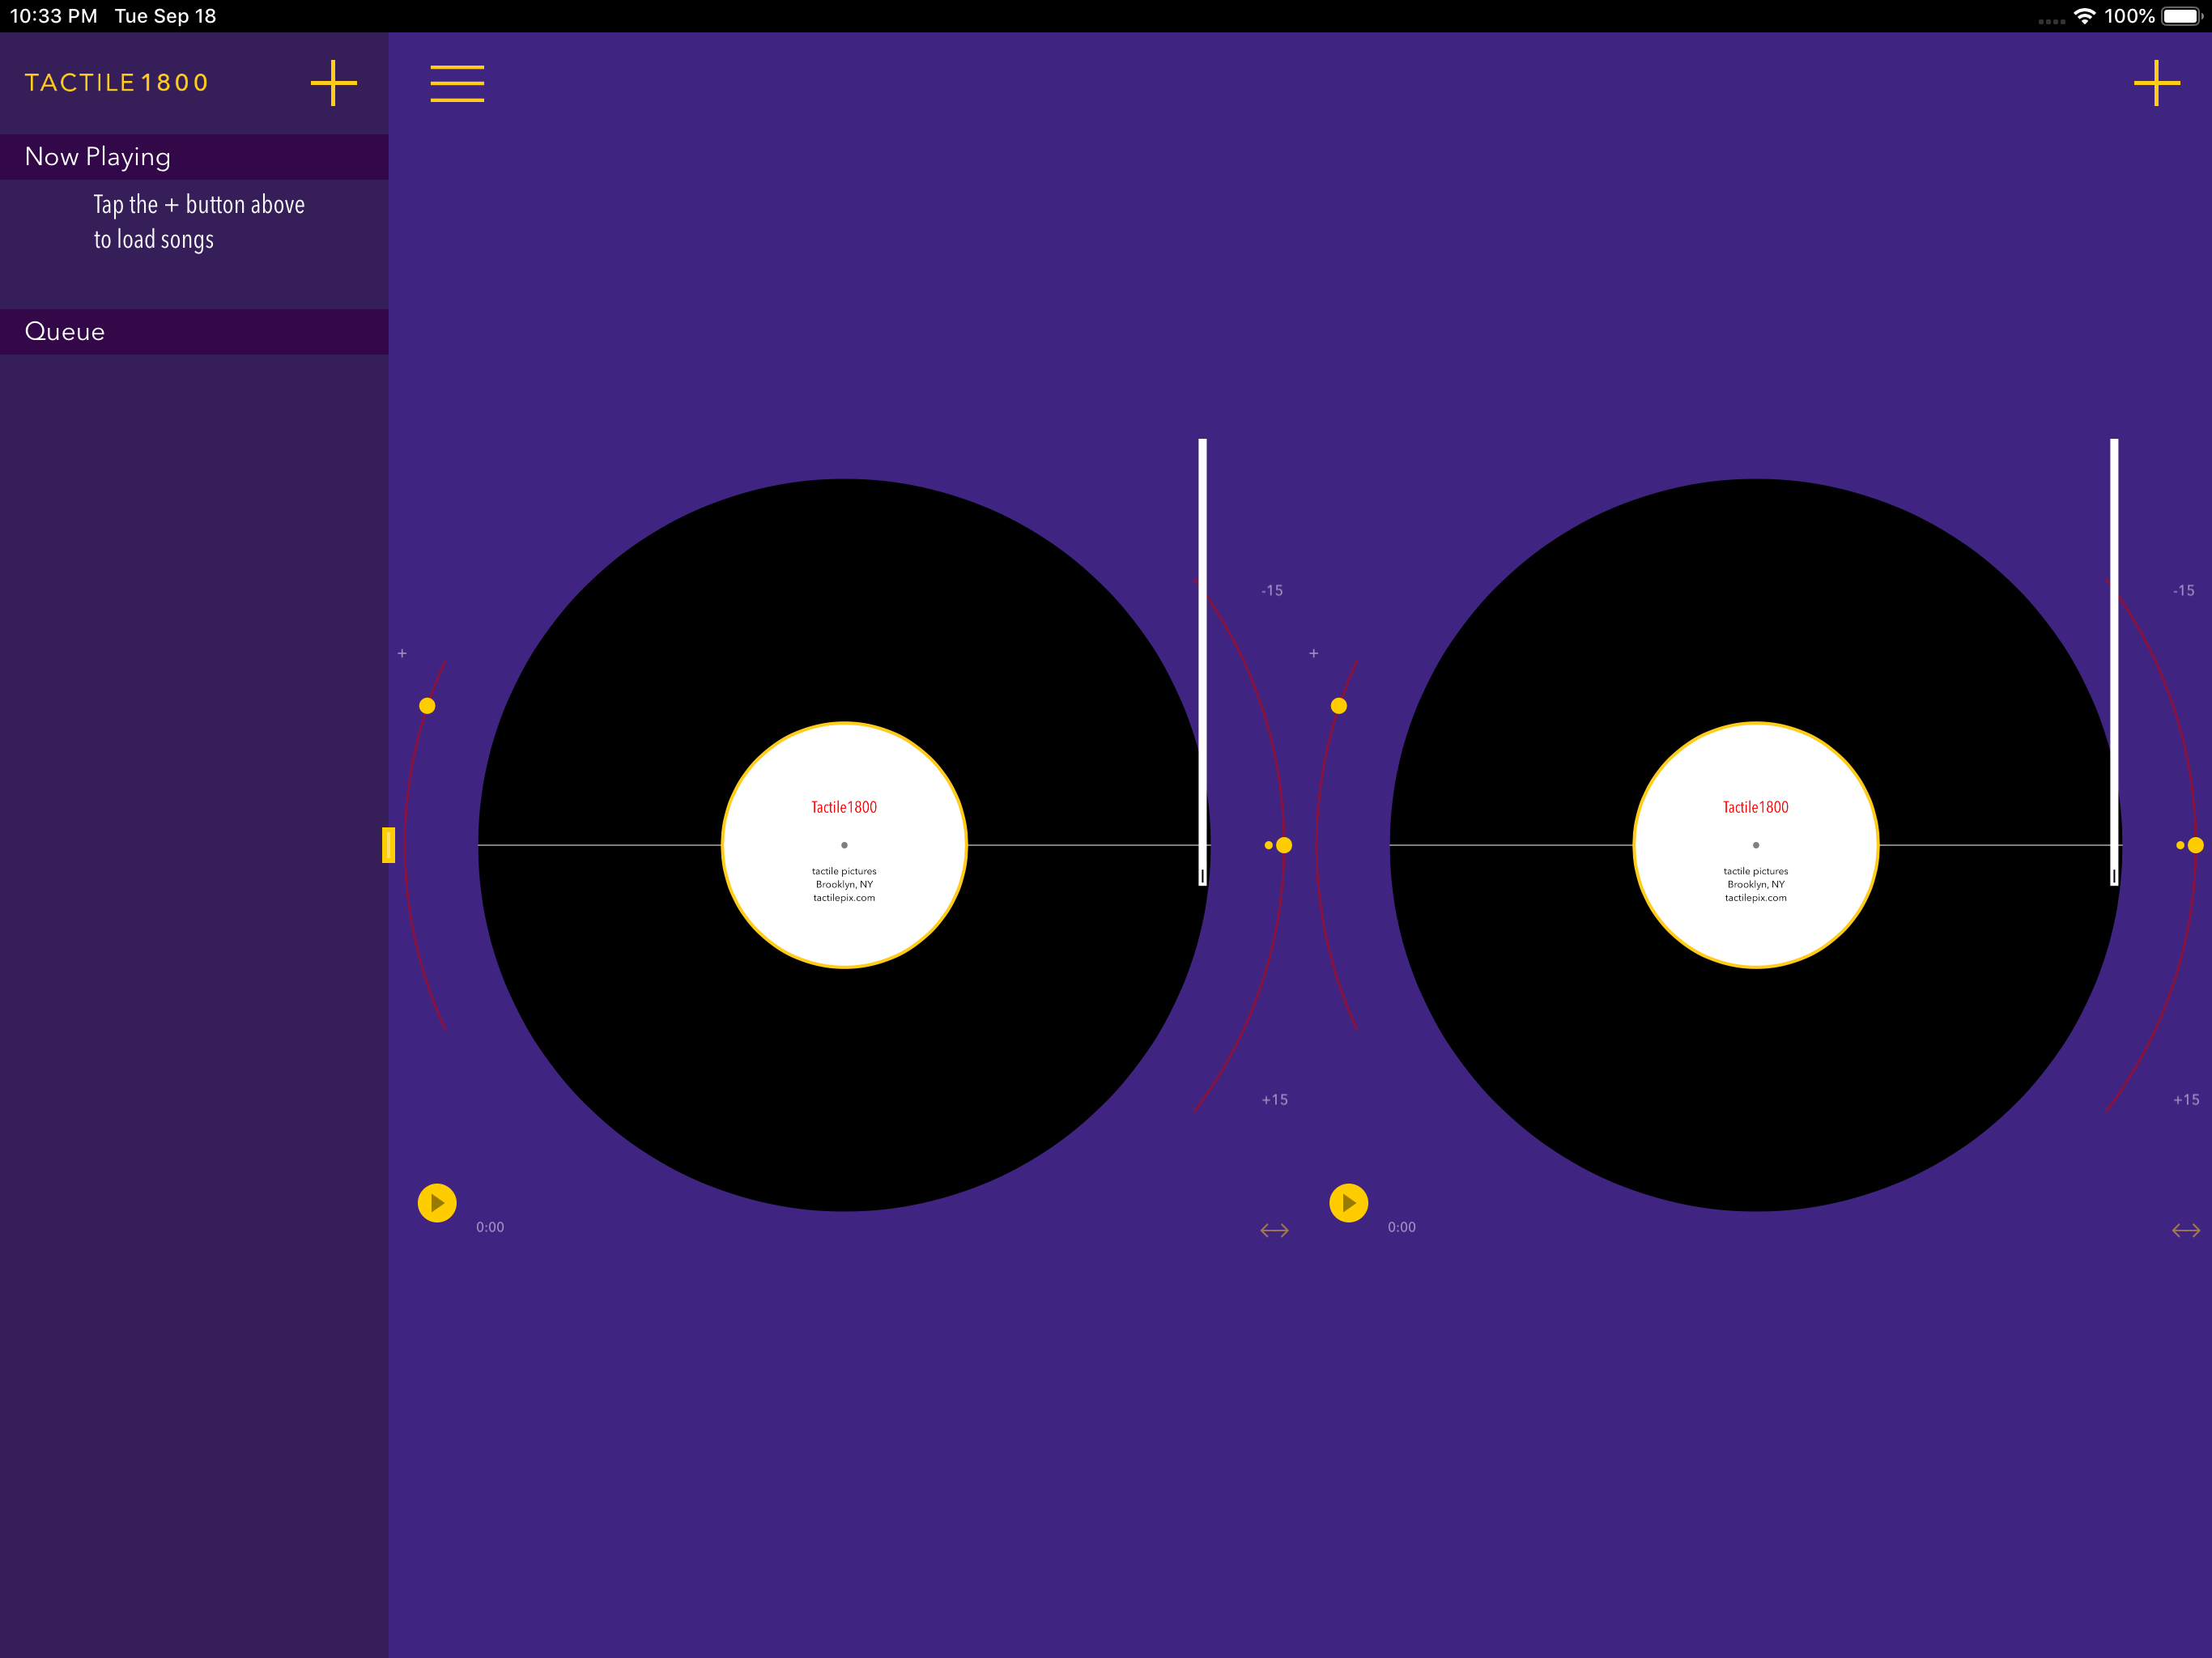The height and width of the screenshot is (1658, 2212).
Task: Tap the + button in the top right corner
Action: pyautogui.click(x=2157, y=83)
